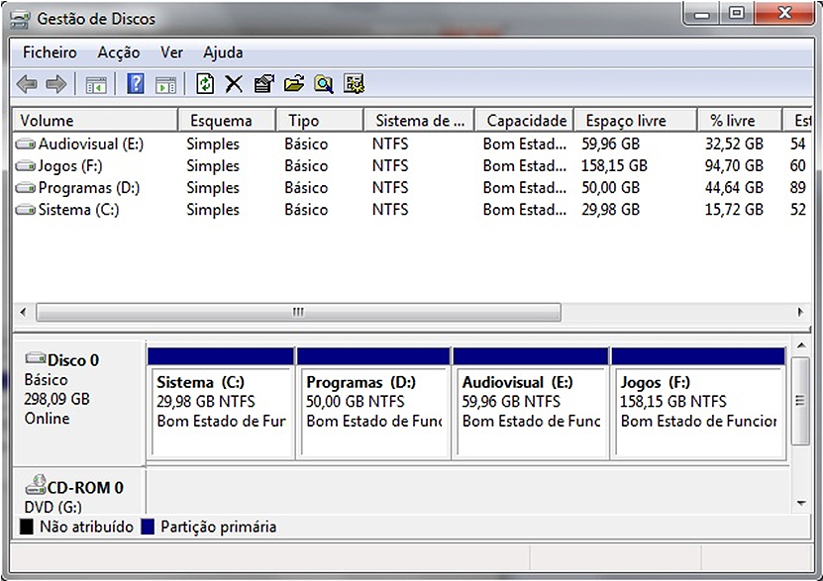Click the horizontal scrollbar right arrow
Image resolution: width=823 pixels, height=581 pixels.
click(x=802, y=313)
